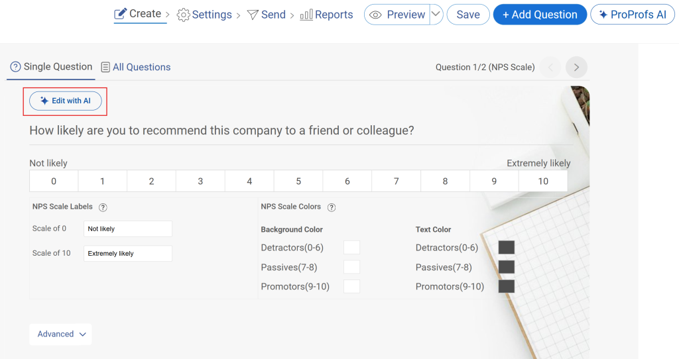The height and width of the screenshot is (359, 679).
Task: Select rating 3 on NPS scale
Action: pyautogui.click(x=200, y=181)
